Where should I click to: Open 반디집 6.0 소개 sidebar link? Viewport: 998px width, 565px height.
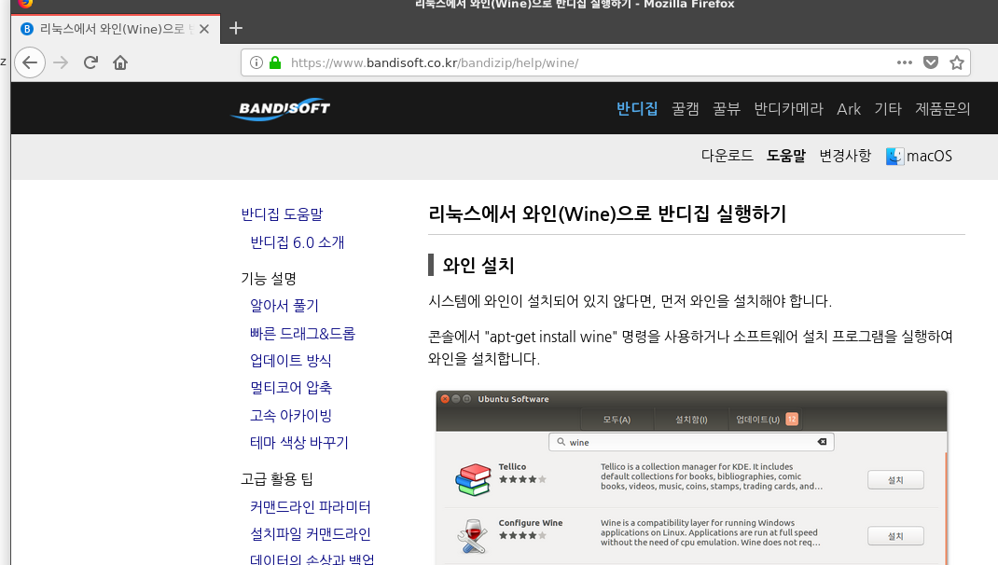point(298,242)
